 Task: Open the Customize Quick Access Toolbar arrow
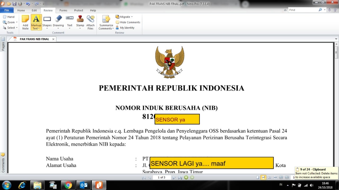click(x=43, y=4)
